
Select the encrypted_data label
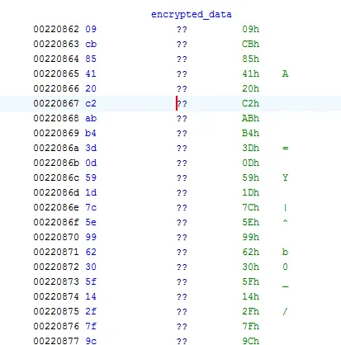click(192, 14)
